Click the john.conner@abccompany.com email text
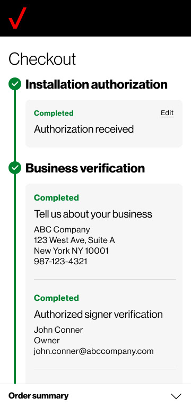The width and height of the screenshot is (191, 407). tap(94, 351)
